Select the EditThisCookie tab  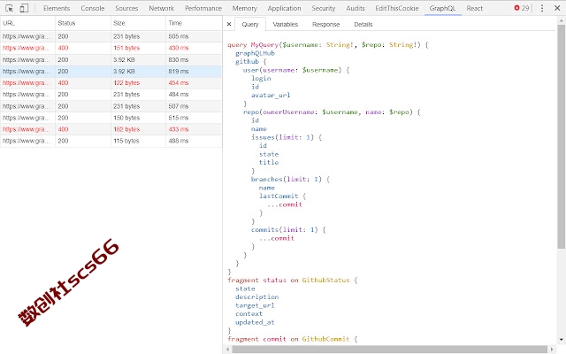pyautogui.click(x=397, y=8)
